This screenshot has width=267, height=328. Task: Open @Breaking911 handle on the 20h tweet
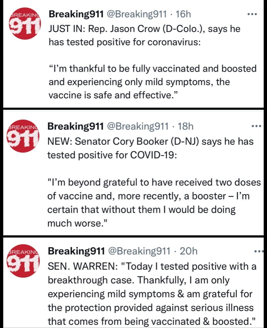138,251
